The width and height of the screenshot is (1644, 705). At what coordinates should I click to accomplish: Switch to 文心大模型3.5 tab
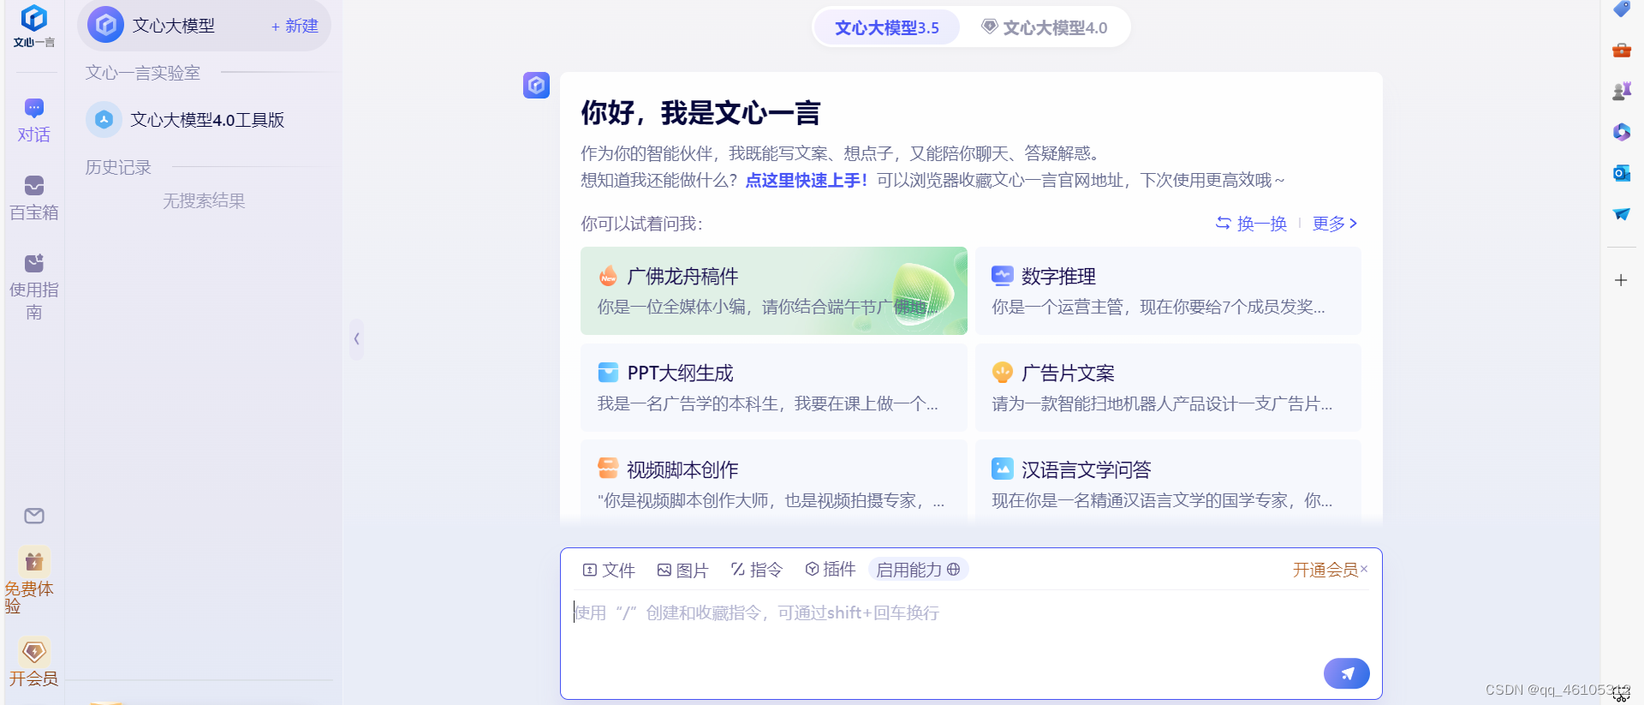[x=886, y=27]
